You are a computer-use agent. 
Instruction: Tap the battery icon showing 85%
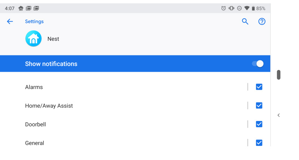(x=253, y=8)
